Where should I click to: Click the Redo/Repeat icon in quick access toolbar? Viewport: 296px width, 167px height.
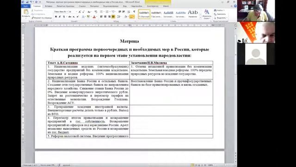point(36,2)
